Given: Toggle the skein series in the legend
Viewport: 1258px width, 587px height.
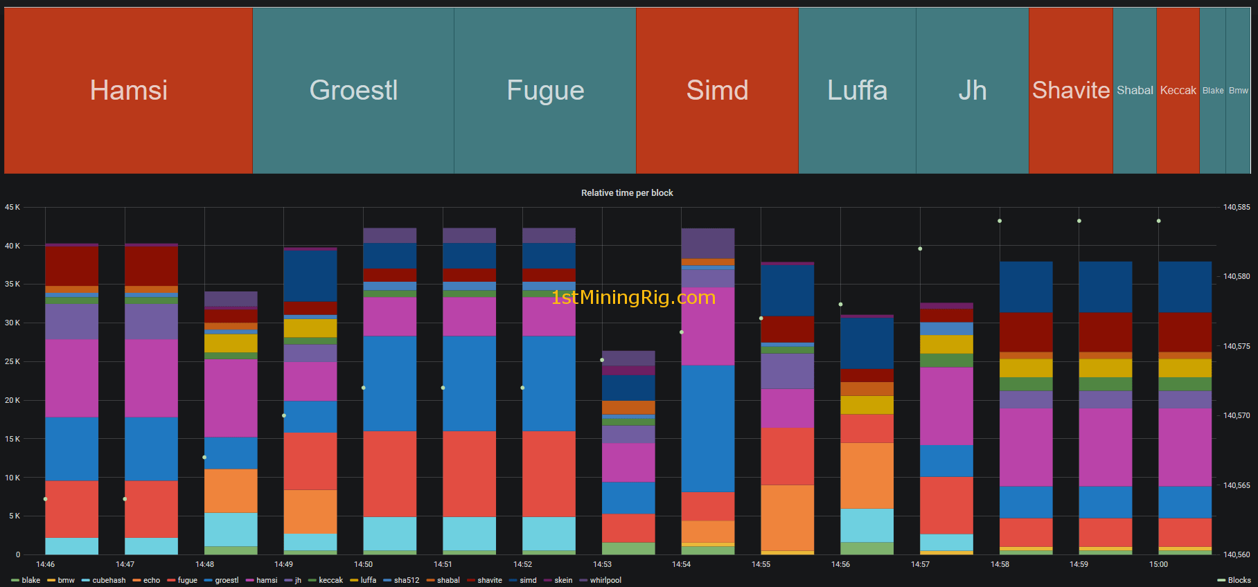Looking at the screenshot, I should (558, 580).
